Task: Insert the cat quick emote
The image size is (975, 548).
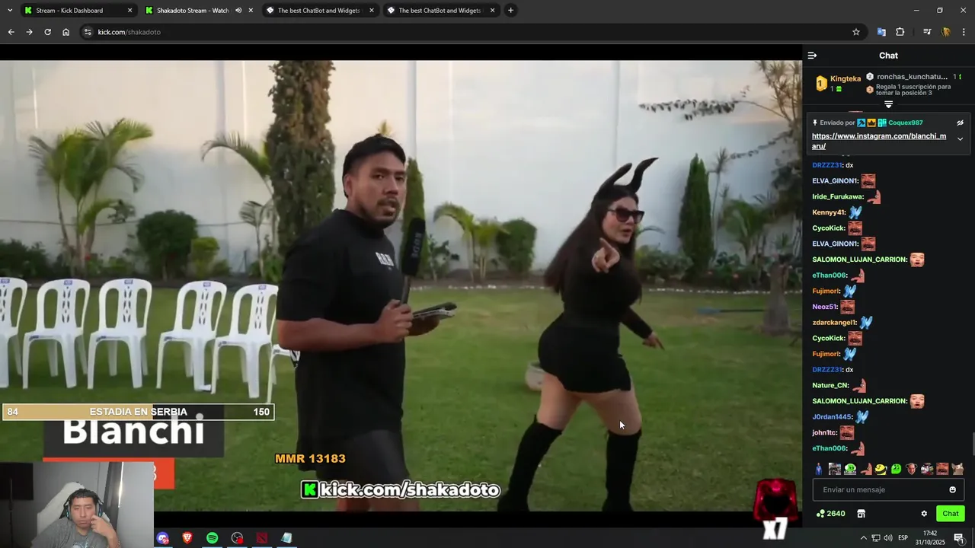Action: pos(957,469)
